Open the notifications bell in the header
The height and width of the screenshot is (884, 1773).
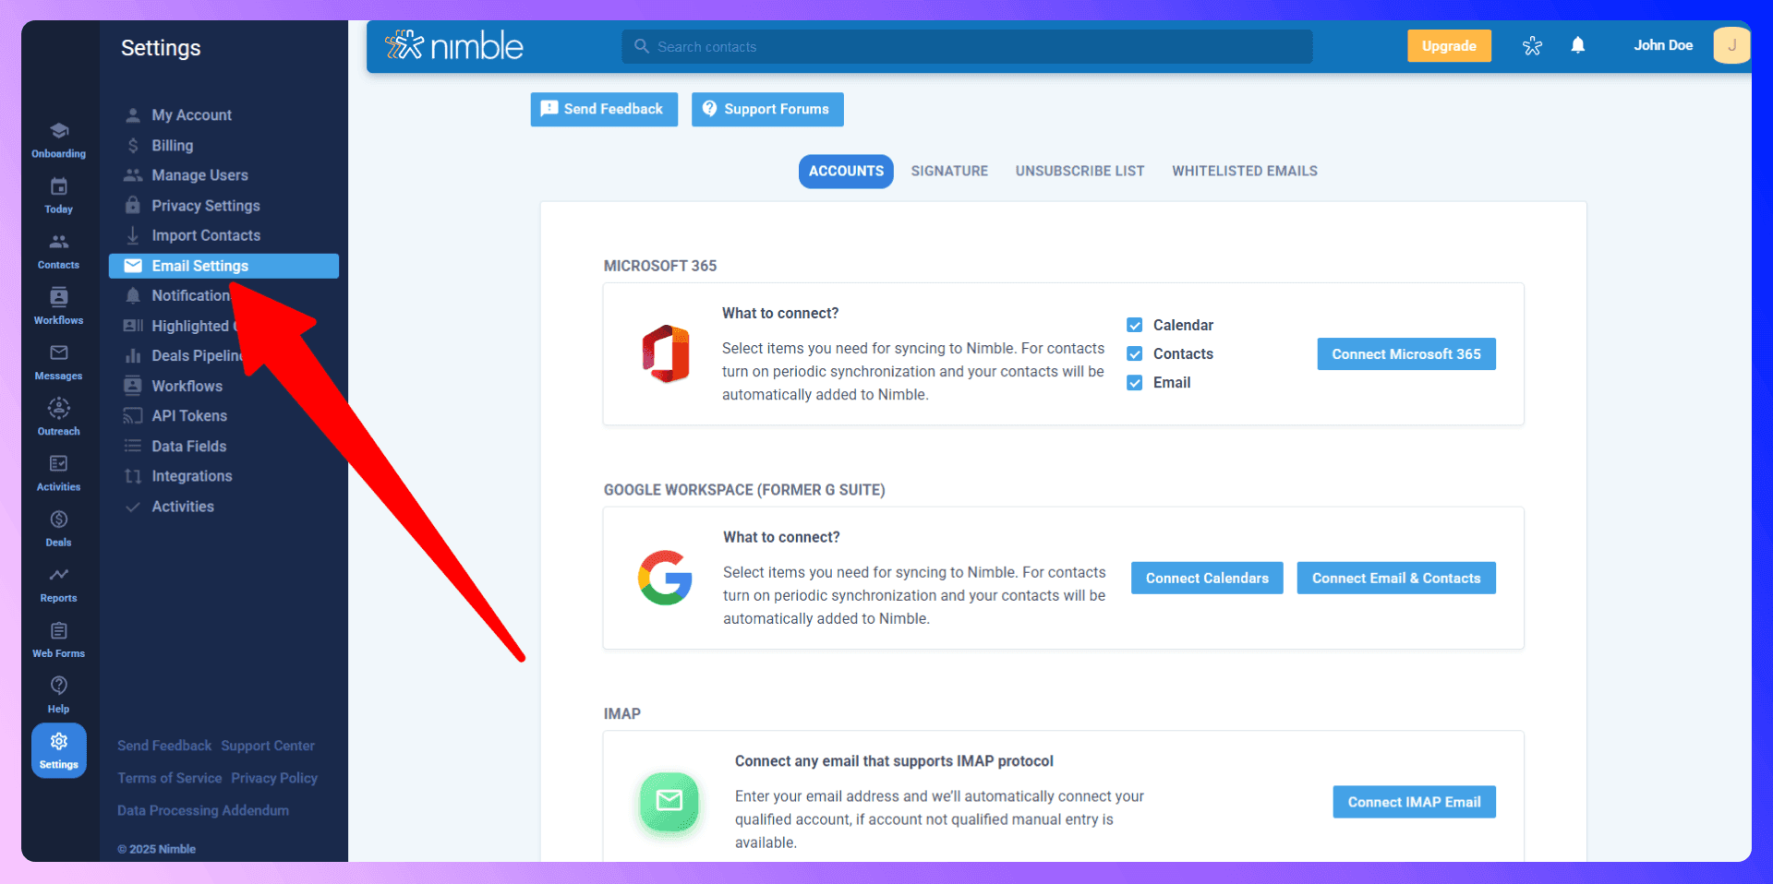(x=1577, y=45)
